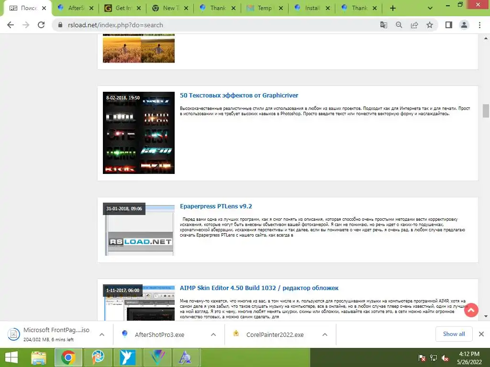Open Chrome's three-dot menu
490x367 pixels.
479,25
